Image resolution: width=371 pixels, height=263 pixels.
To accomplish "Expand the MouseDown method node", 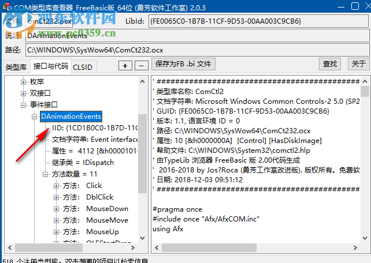I will pyautogui.click(x=56, y=209).
